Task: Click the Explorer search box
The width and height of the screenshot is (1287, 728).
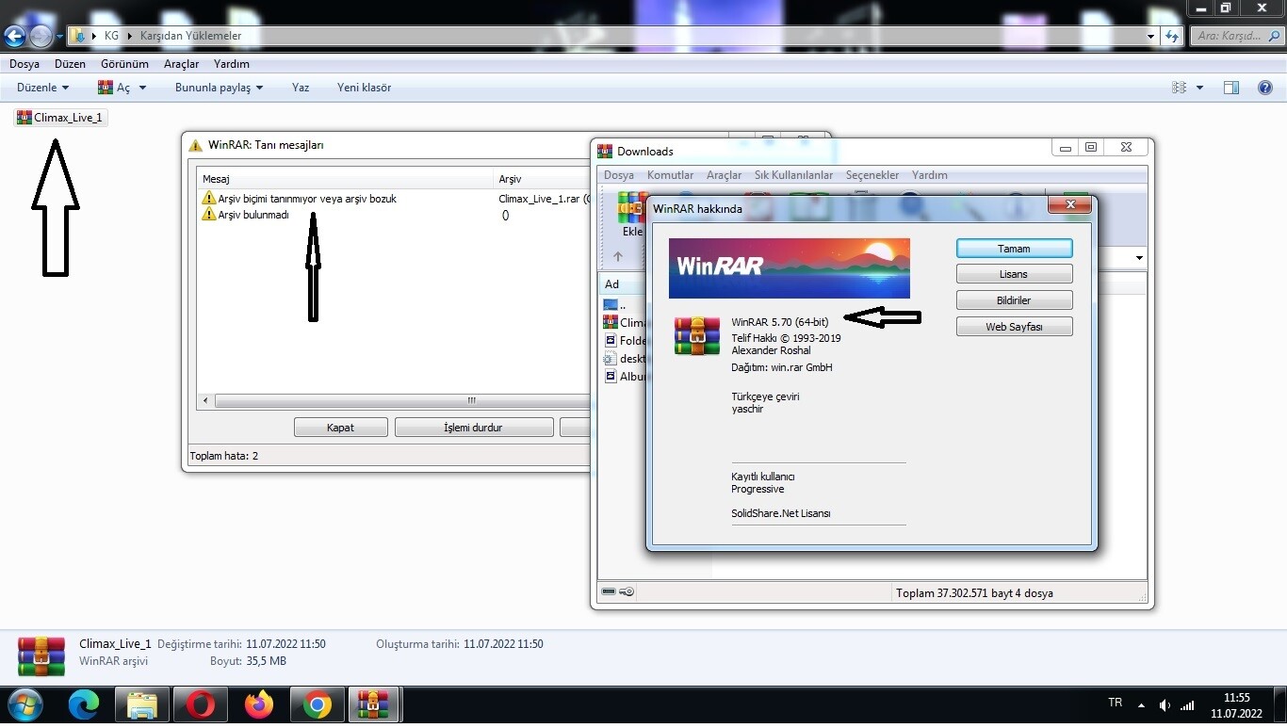Action: pyautogui.click(x=1236, y=36)
